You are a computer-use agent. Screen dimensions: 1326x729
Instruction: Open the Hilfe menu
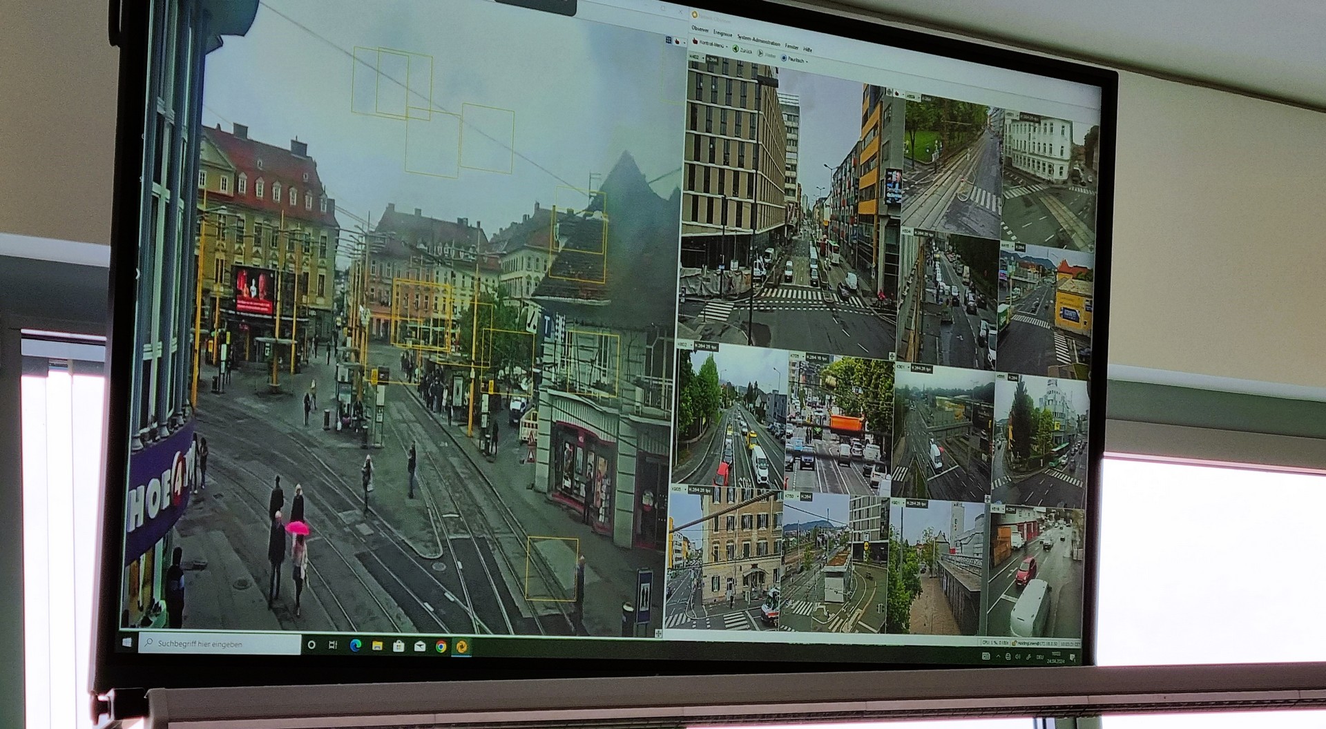pos(808,50)
